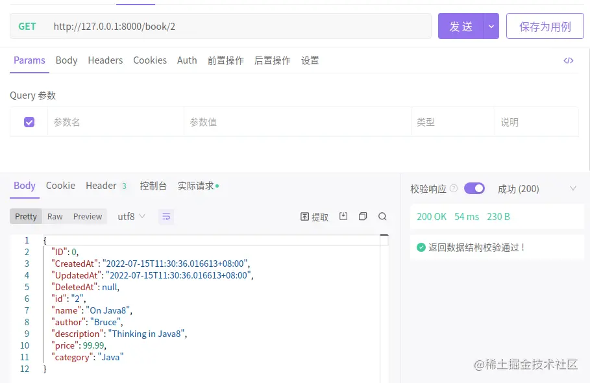Toggle the 校验响应 validation switch
The height and width of the screenshot is (383, 590).
[474, 188]
